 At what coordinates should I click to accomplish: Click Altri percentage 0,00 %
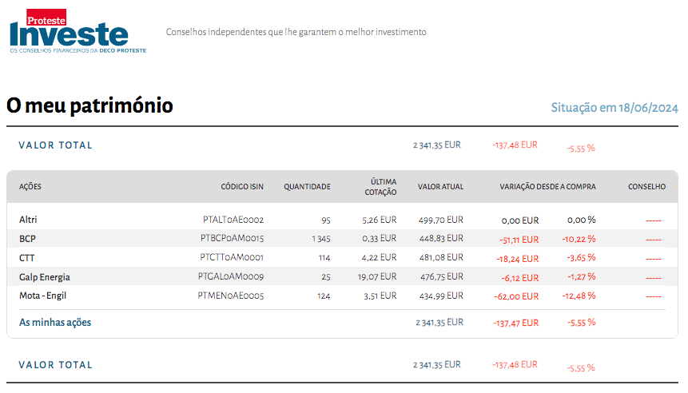pos(582,220)
